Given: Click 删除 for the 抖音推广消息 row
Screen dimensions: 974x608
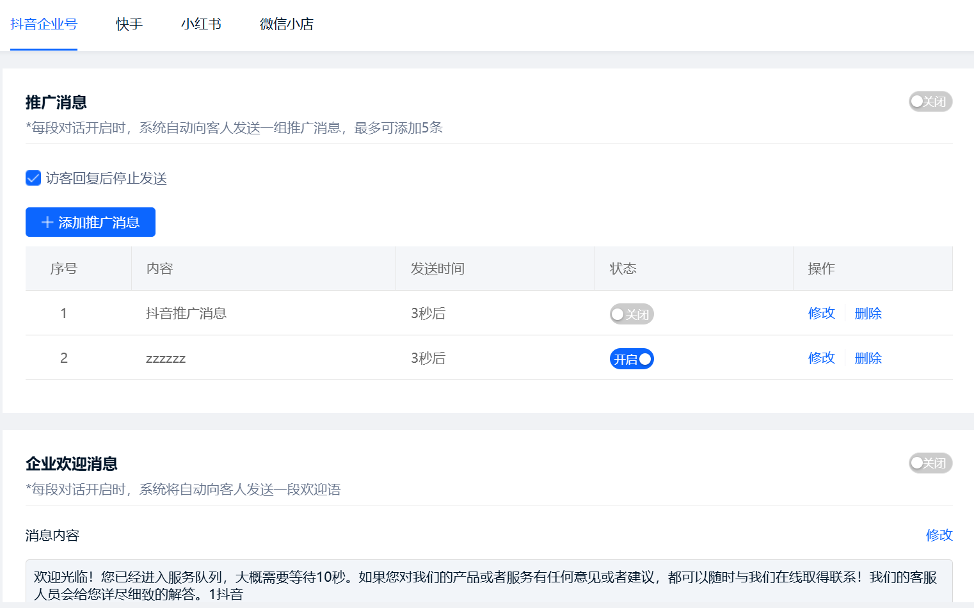Looking at the screenshot, I should point(868,314).
